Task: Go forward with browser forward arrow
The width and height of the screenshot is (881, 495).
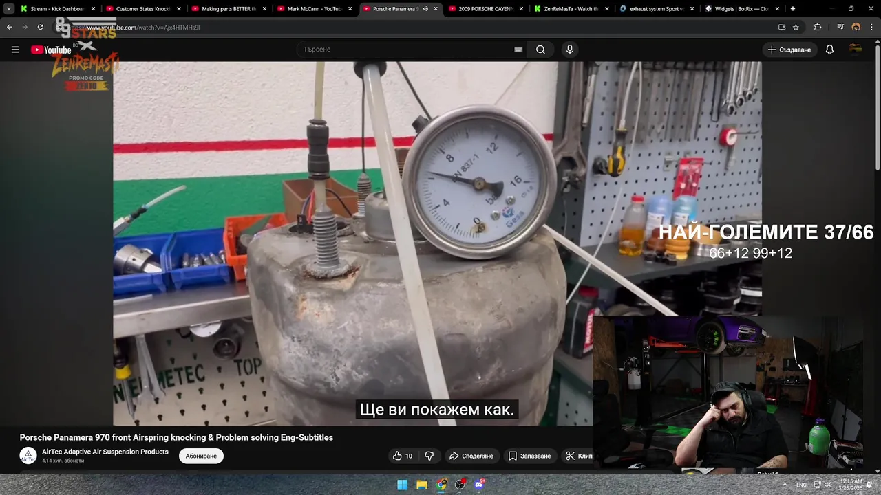Action: pos(25,27)
